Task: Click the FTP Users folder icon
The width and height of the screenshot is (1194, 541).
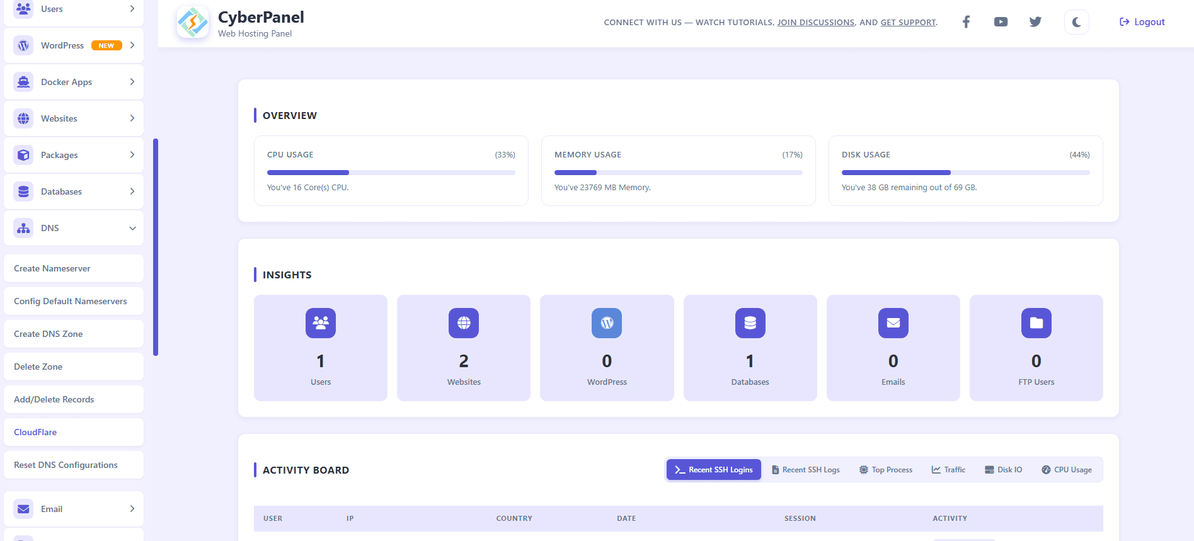Action: [1036, 323]
